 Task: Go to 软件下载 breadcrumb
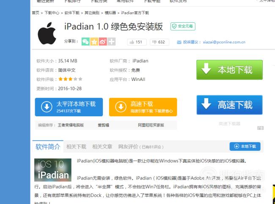[72, 13]
